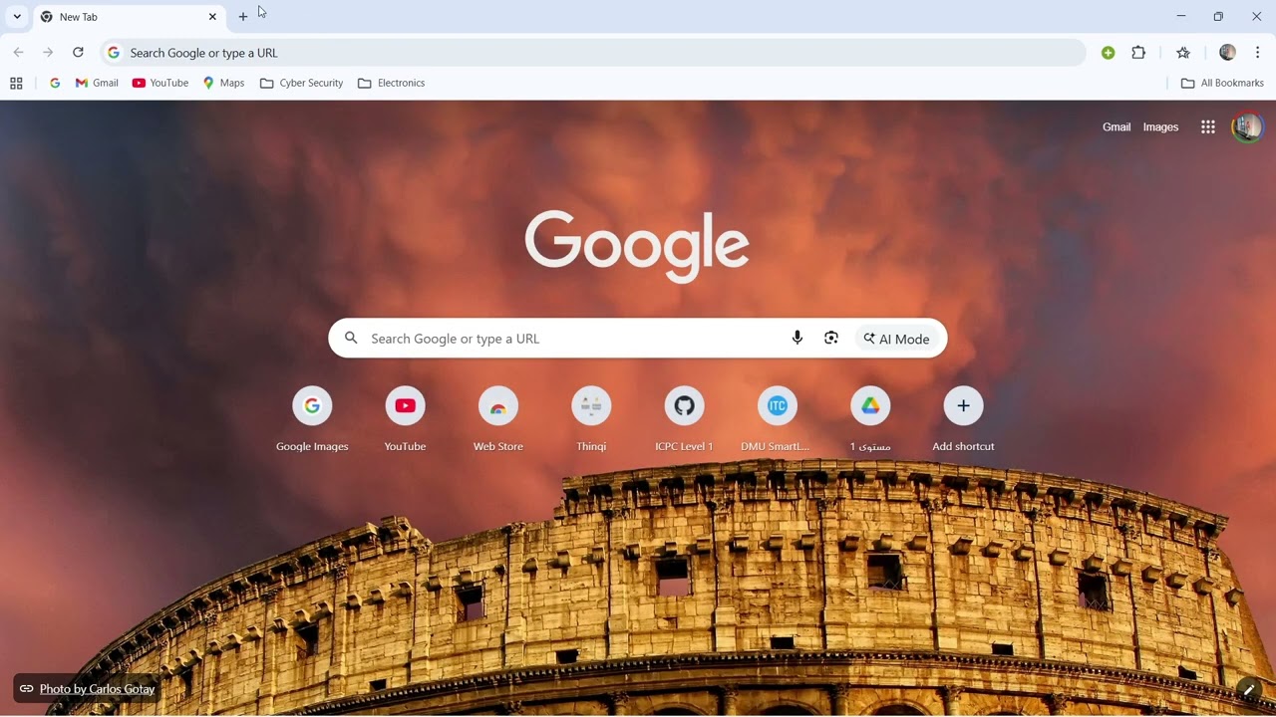Go forward with the forward arrow
Image resolution: width=1276 pixels, height=717 pixels.
pyautogui.click(x=48, y=53)
